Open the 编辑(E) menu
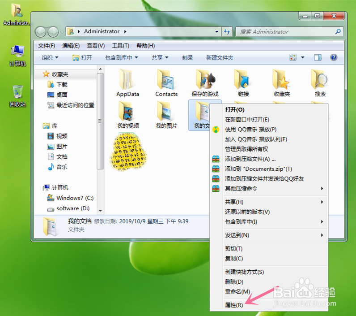This screenshot has width=356, height=316. coord(71,46)
